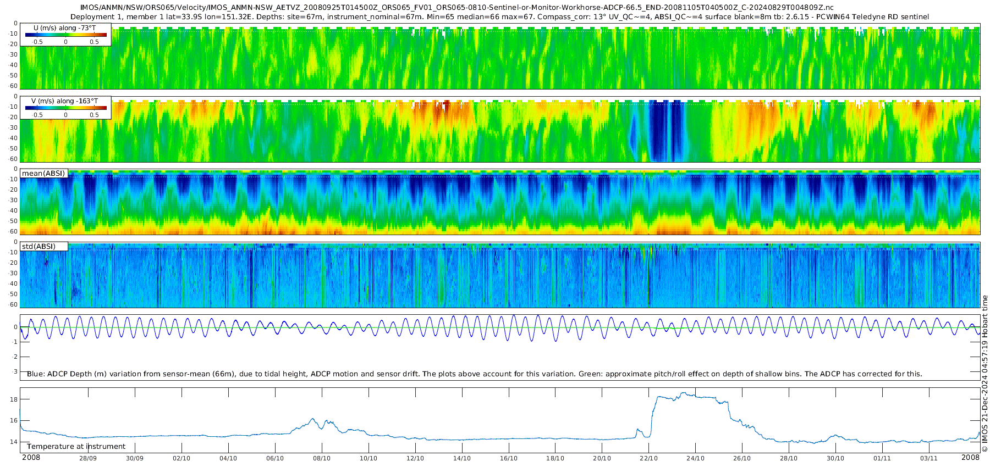
Task: Click the 18/10 date tick label
Action: [555, 458]
